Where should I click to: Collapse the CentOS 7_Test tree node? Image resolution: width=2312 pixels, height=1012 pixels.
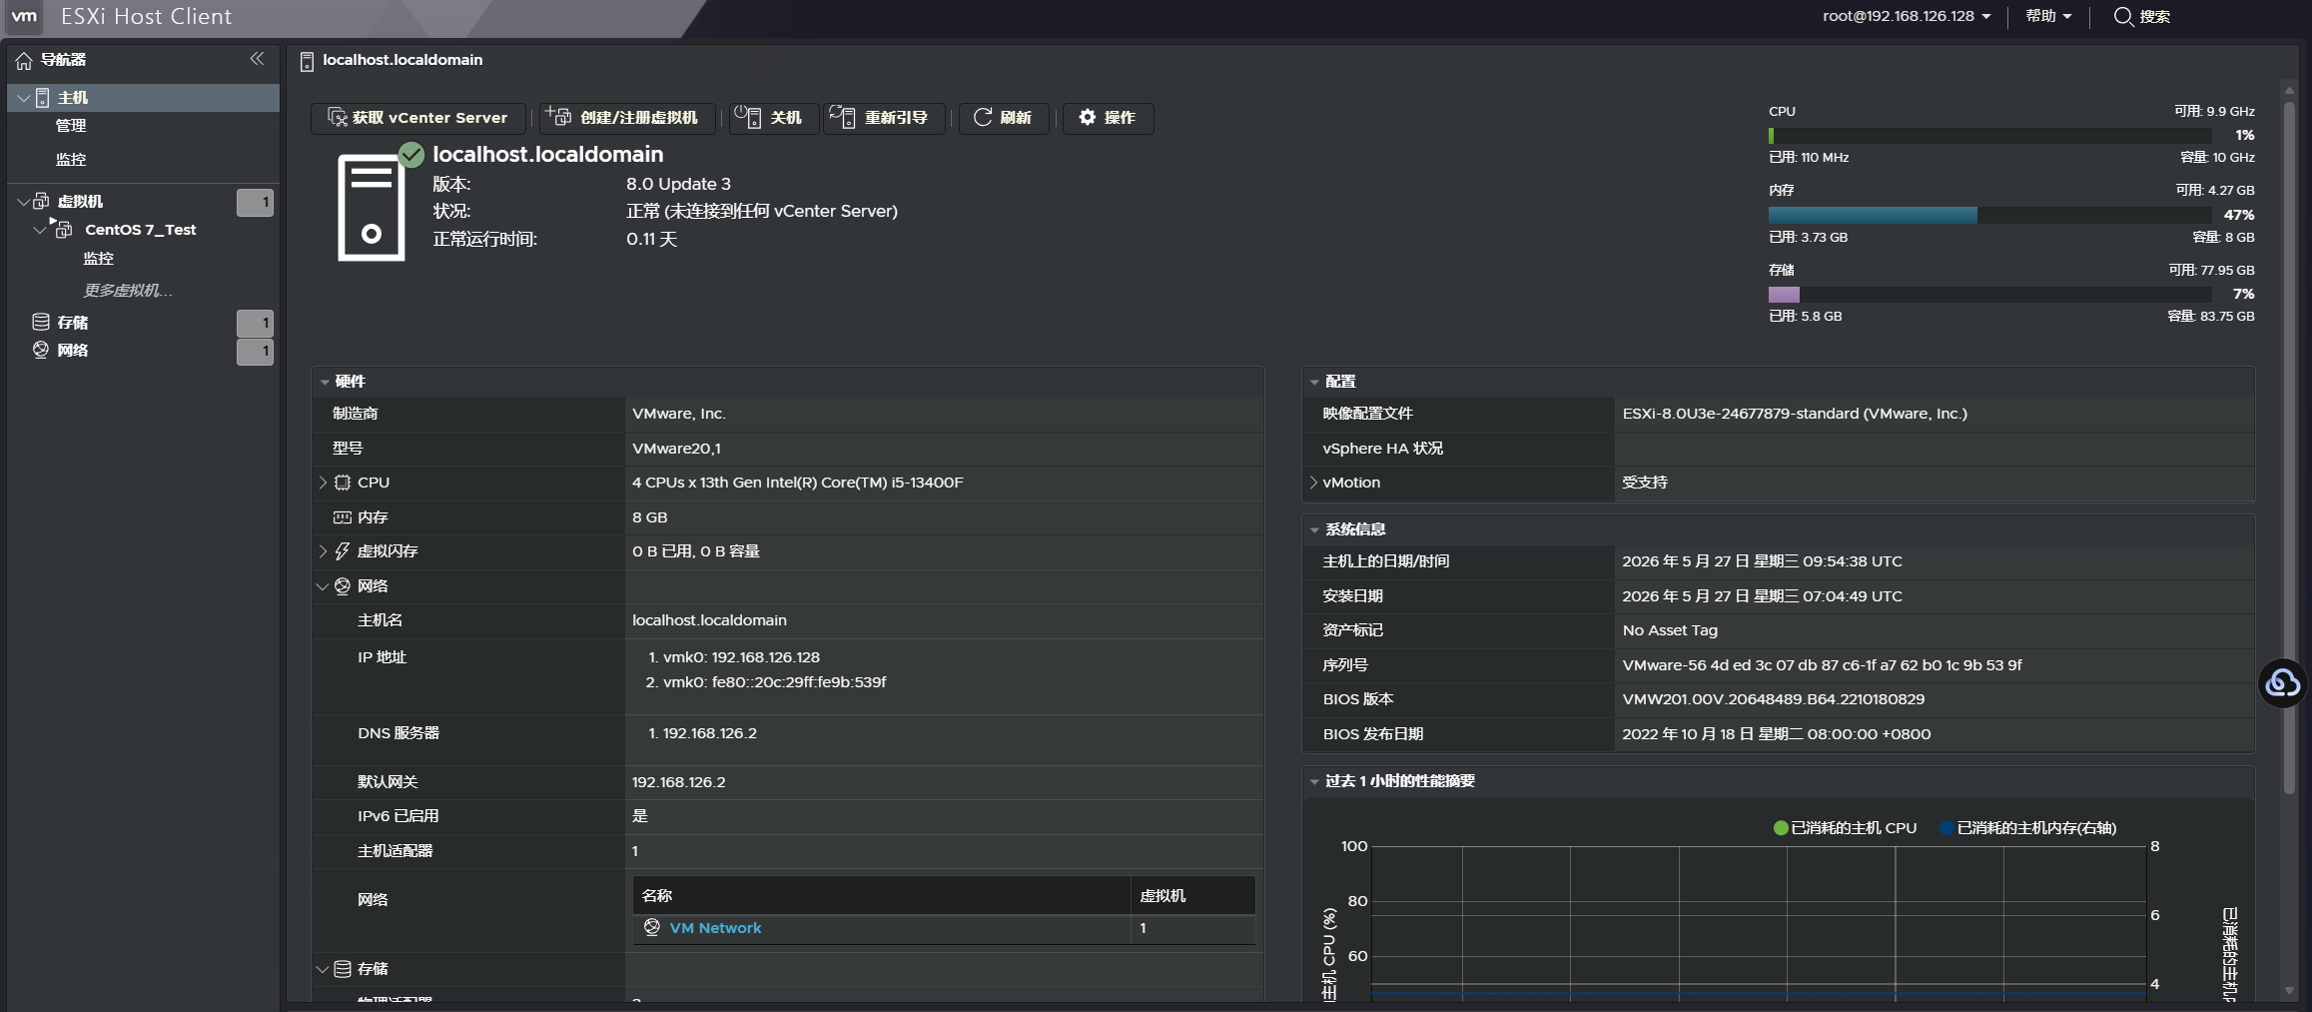point(40,230)
